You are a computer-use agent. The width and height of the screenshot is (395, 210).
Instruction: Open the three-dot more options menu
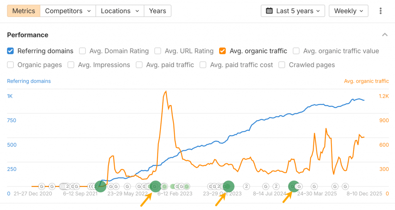coord(381,11)
